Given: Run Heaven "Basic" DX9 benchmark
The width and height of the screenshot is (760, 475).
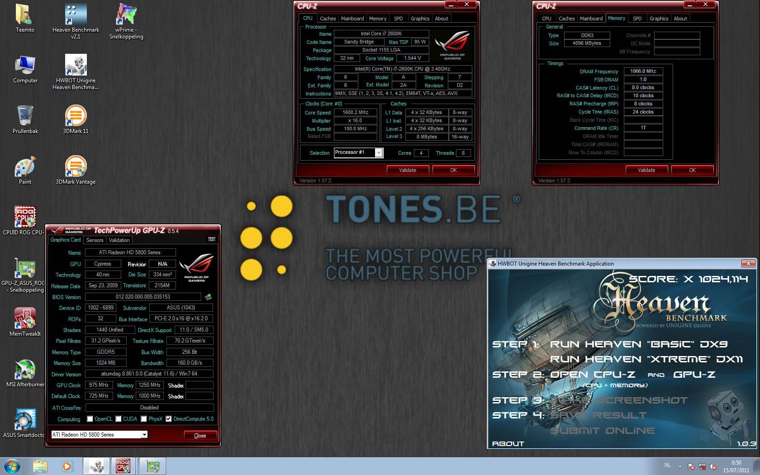Looking at the screenshot, I should (638, 344).
